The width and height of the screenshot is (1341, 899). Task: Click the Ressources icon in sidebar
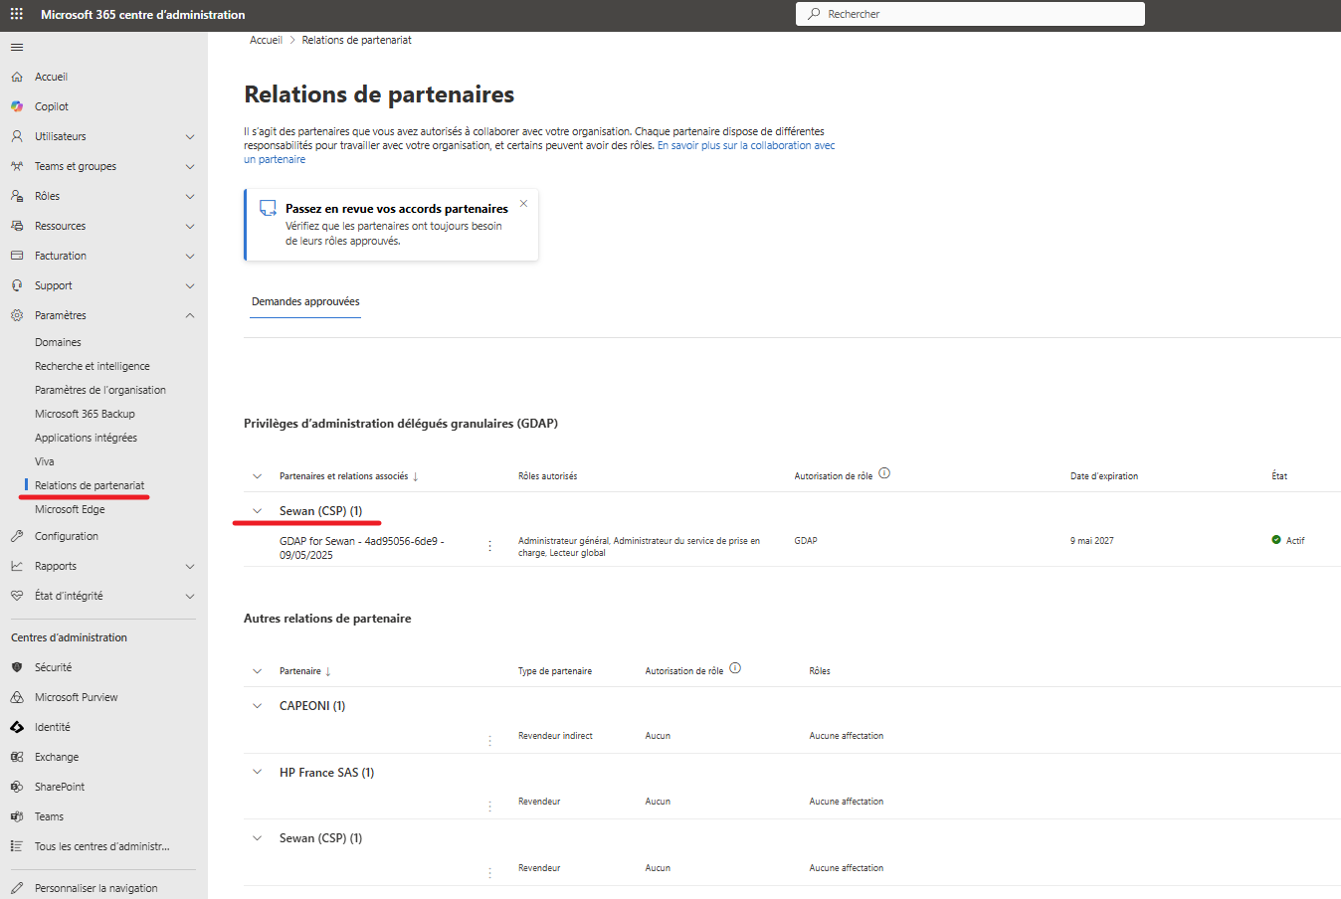[x=17, y=226]
